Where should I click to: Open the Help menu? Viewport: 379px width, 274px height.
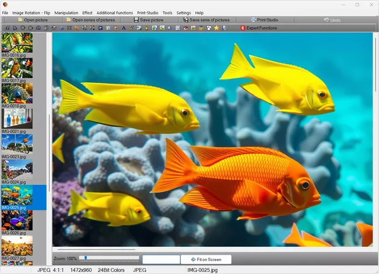199,13
